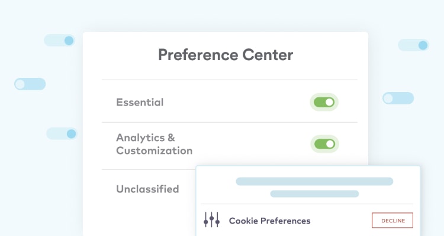Turn off the Essential green toggle

pyautogui.click(x=324, y=102)
